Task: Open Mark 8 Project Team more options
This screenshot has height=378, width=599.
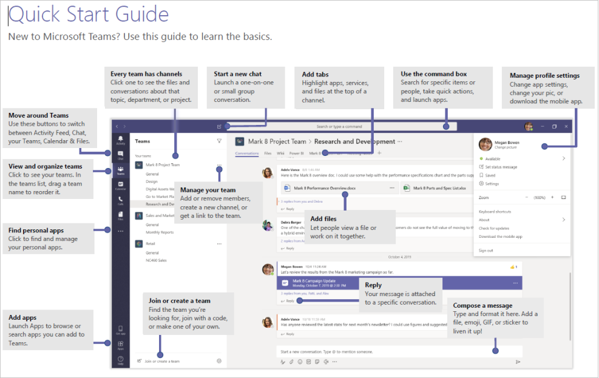Action: pos(219,164)
